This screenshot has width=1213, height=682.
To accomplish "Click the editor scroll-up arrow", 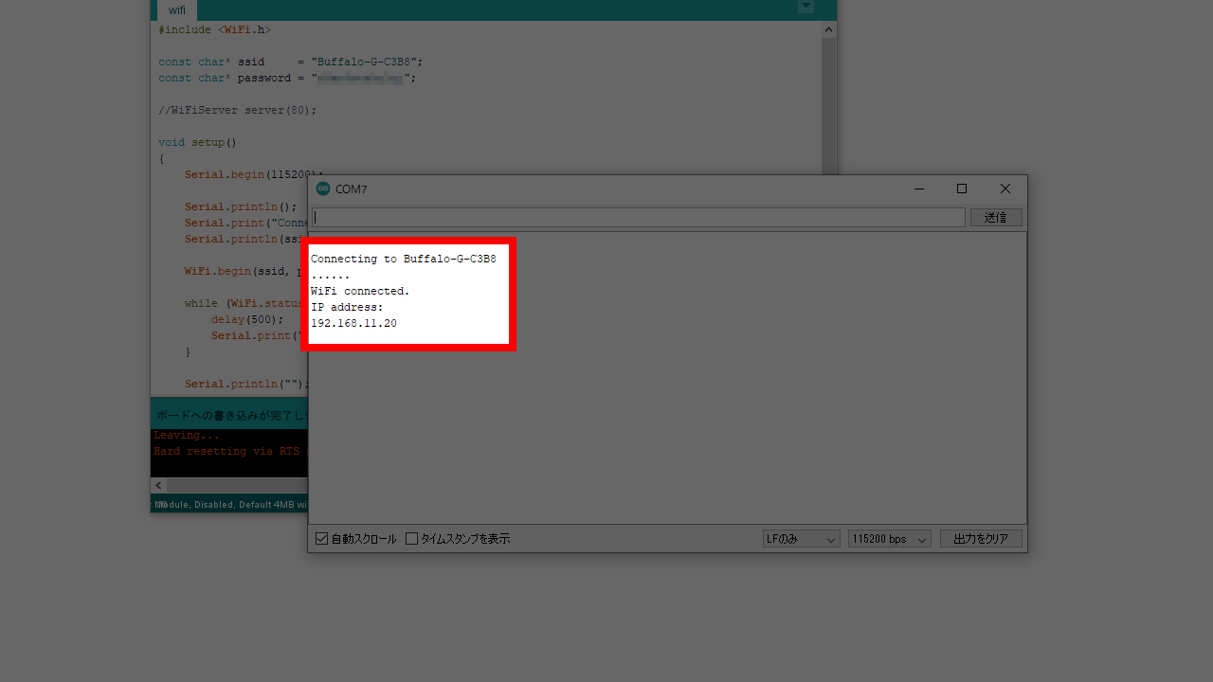I will 828,29.
